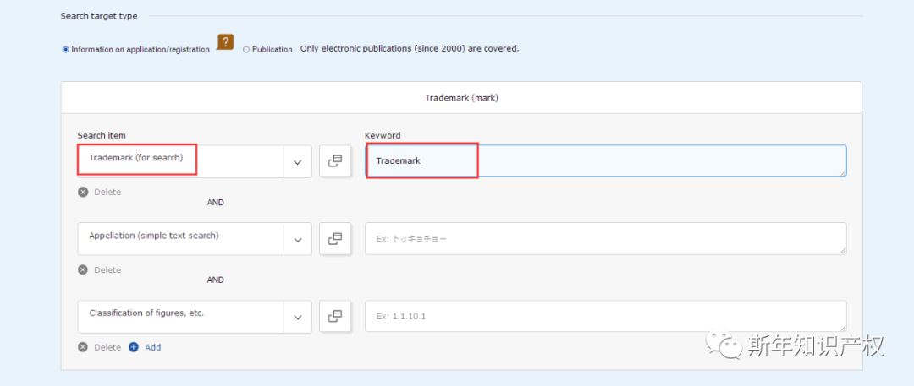Click keyword field showing Ex: 1.1.10.1
Screen dimensions: 914x386
(x=606, y=316)
